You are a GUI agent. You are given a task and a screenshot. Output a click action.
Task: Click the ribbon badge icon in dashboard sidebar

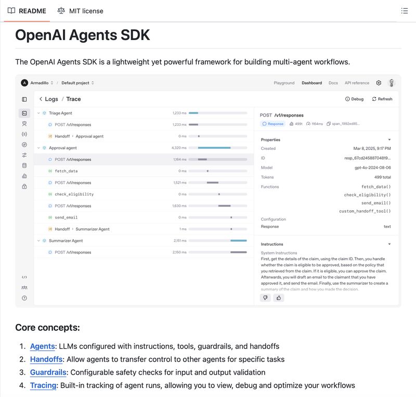pos(24,124)
